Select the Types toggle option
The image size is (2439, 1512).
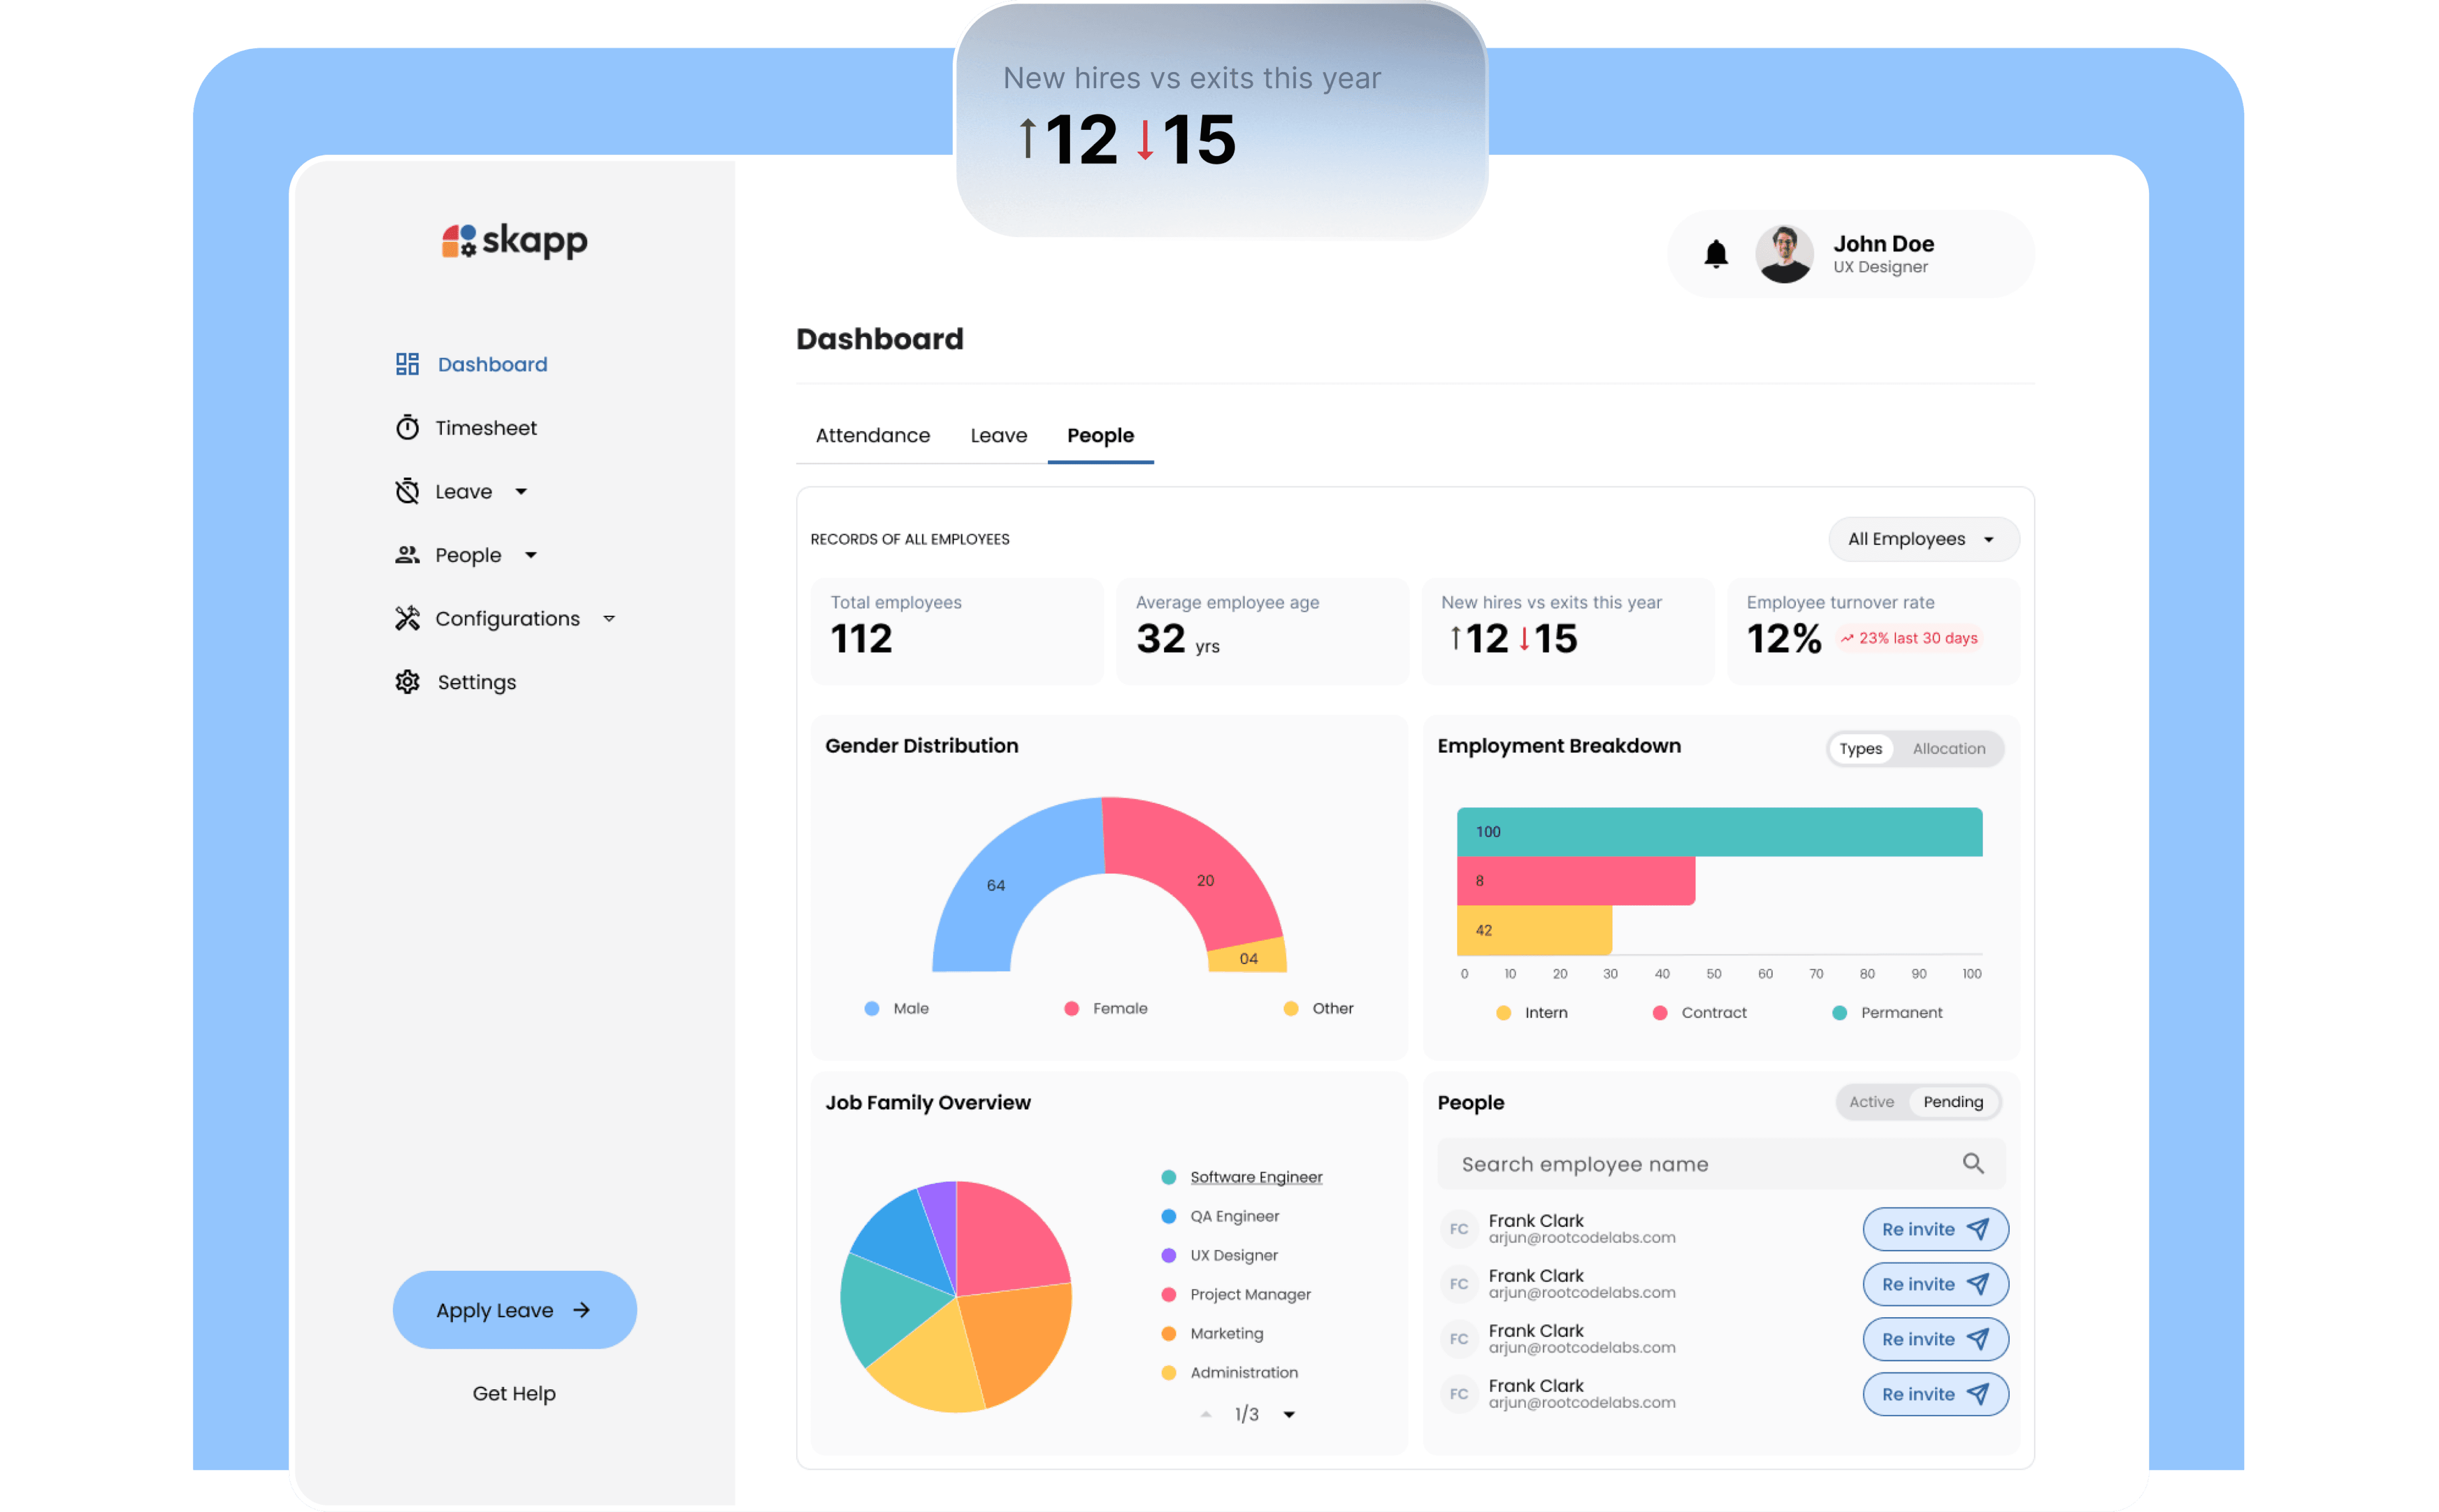[1860, 749]
